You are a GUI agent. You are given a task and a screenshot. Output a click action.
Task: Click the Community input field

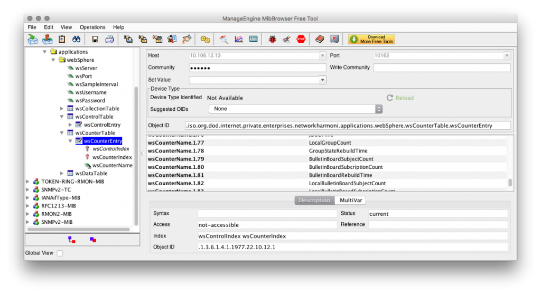pos(257,68)
